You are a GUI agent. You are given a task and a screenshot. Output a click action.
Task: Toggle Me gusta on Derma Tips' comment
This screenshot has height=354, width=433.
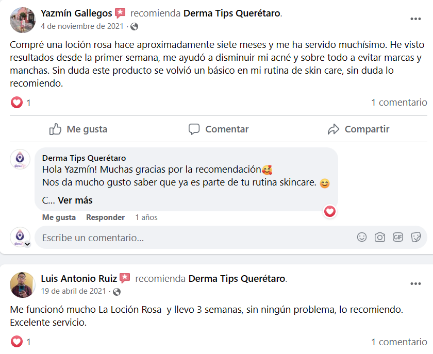(x=59, y=217)
